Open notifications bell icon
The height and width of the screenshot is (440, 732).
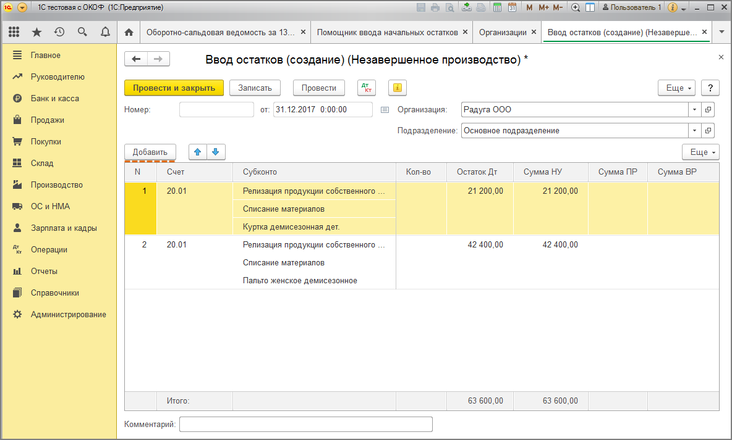(105, 32)
